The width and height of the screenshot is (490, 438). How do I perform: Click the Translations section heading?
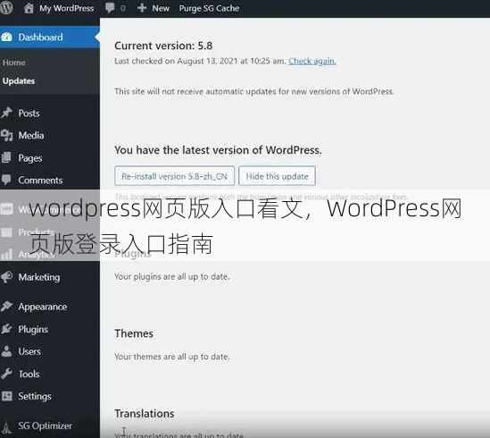pos(145,414)
